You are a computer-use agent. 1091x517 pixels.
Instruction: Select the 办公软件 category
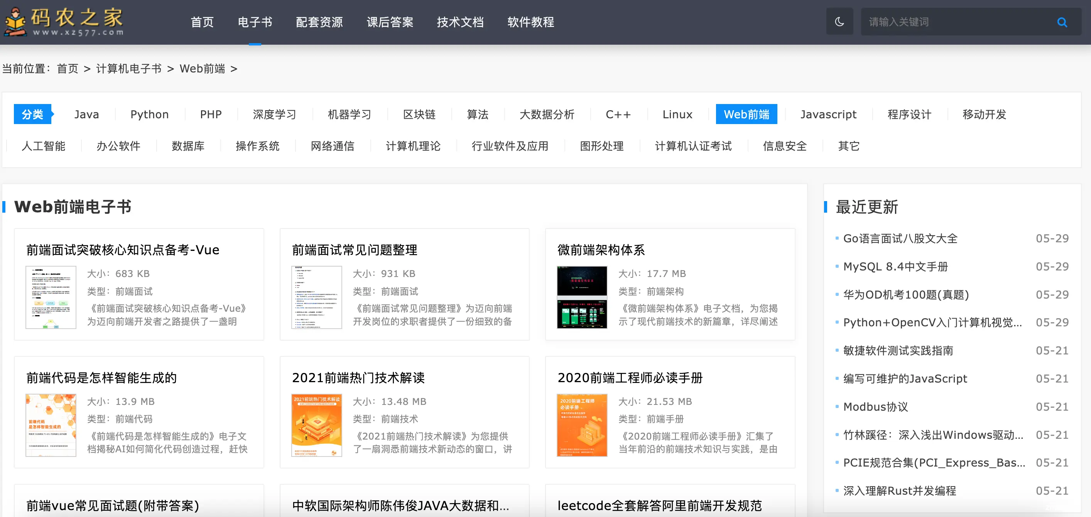(x=118, y=146)
